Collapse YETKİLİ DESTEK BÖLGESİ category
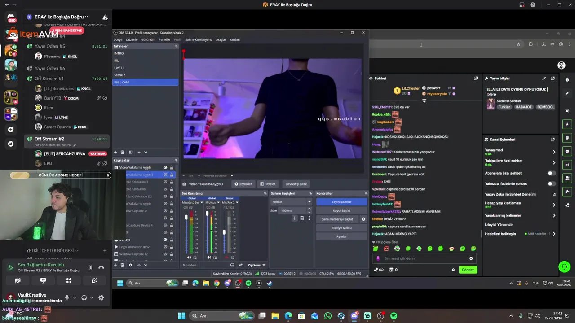The height and width of the screenshot is (323, 575). [x=52, y=251]
